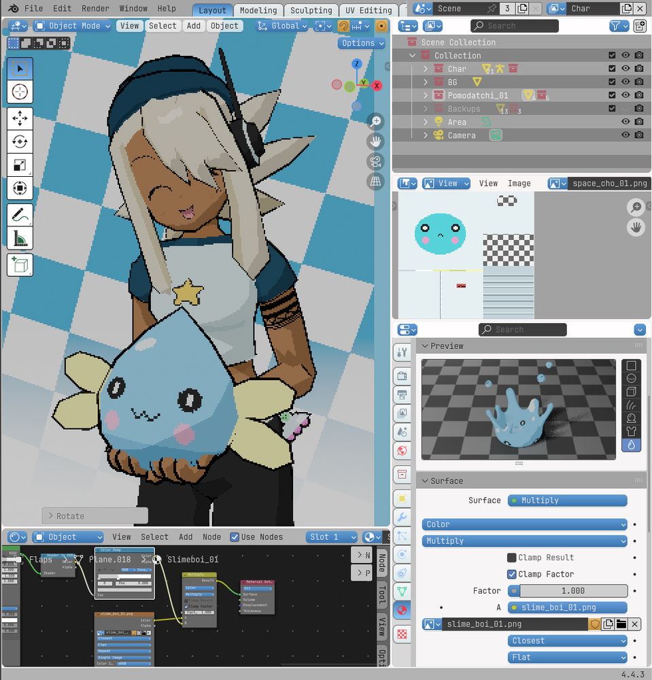Click the viewport pan hand icon
Image resolution: width=652 pixels, height=680 pixels.
point(375,141)
